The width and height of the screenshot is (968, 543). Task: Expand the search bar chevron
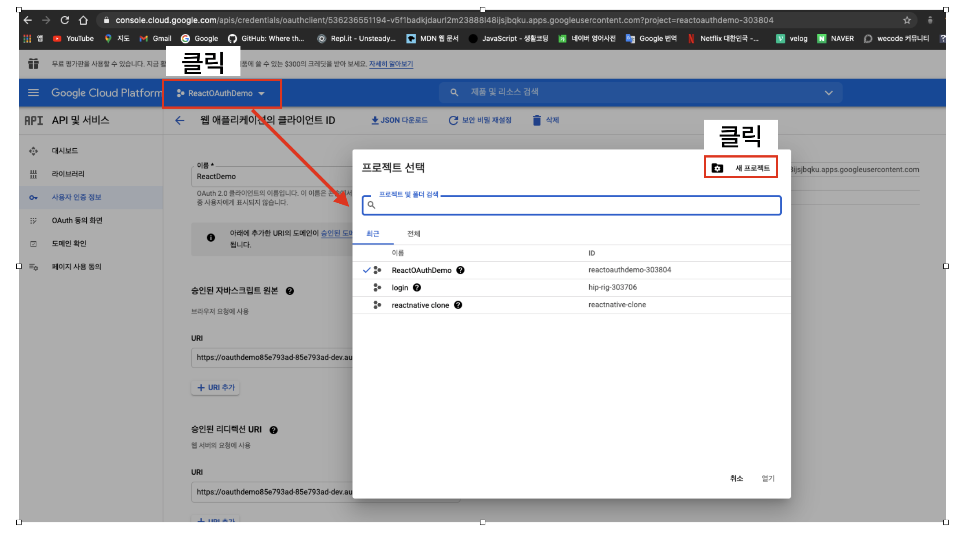pos(828,93)
